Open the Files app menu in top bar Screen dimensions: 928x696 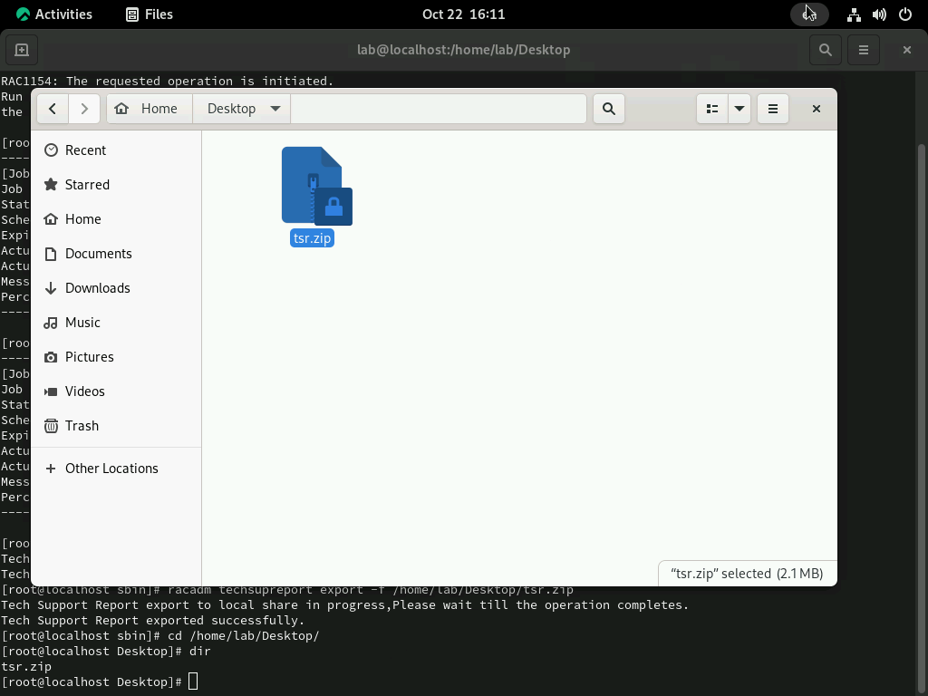[150, 14]
